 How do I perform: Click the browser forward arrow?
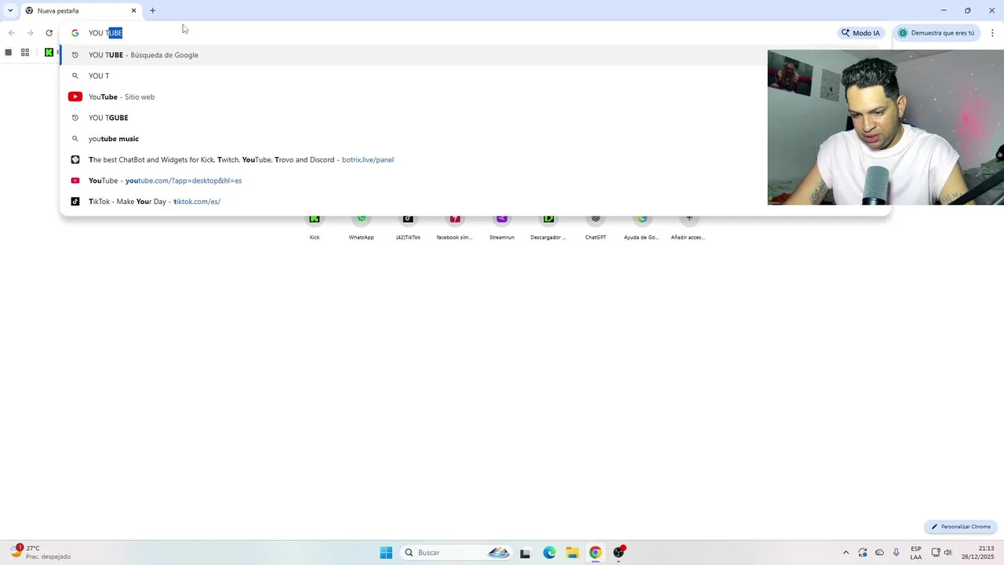(30, 33)
